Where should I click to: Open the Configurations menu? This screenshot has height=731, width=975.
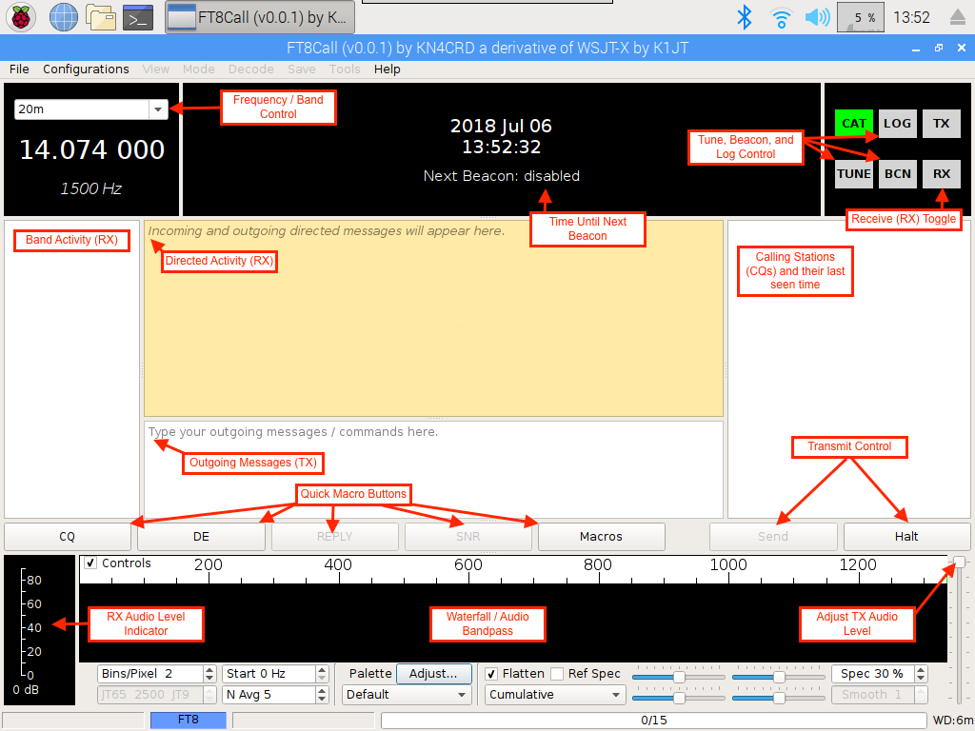pos(86,69)
